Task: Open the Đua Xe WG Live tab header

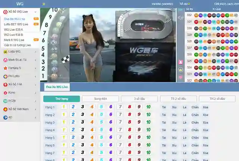Action: pos(57,87)
